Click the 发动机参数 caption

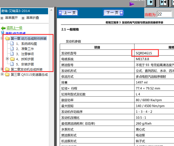[73, 41]
